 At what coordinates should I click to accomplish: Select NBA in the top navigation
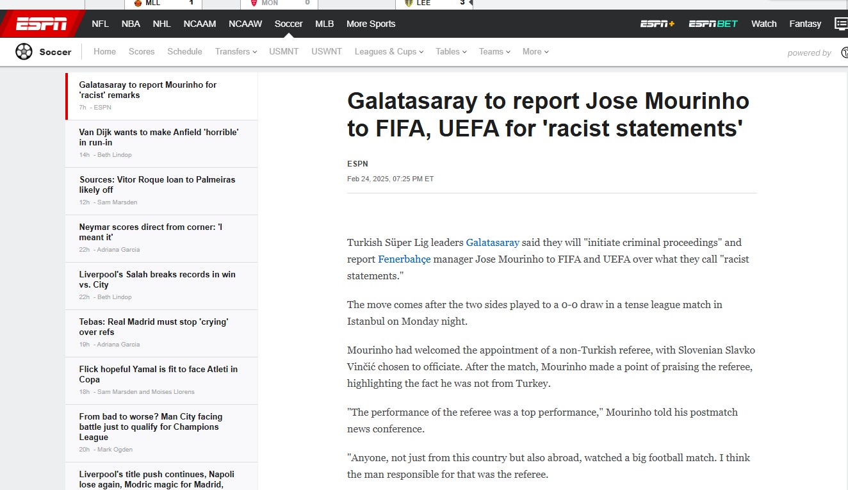tap(131, 24)
